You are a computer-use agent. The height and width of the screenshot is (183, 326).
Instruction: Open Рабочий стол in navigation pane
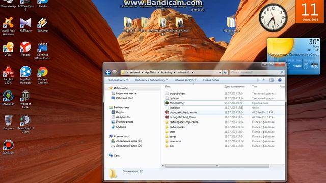tap(124, 98)
